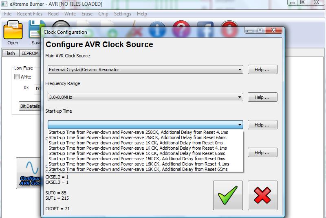
Task: Click the CKSEL3 = 1 text
Action: (57, 182)
